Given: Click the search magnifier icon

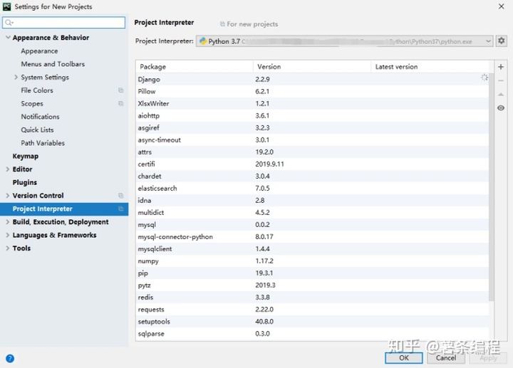Looking at the screenshot, I should pos(9,23).
